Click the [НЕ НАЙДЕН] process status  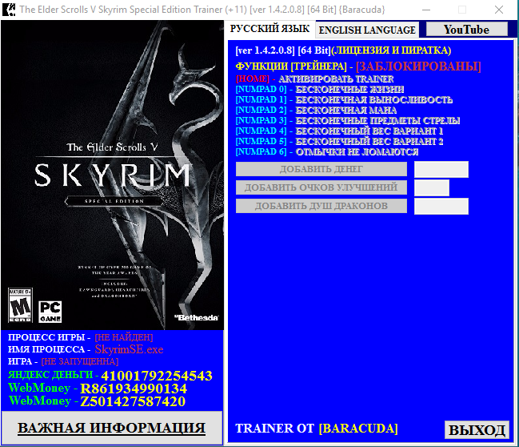pyautogui.click(x=124, y=337)
